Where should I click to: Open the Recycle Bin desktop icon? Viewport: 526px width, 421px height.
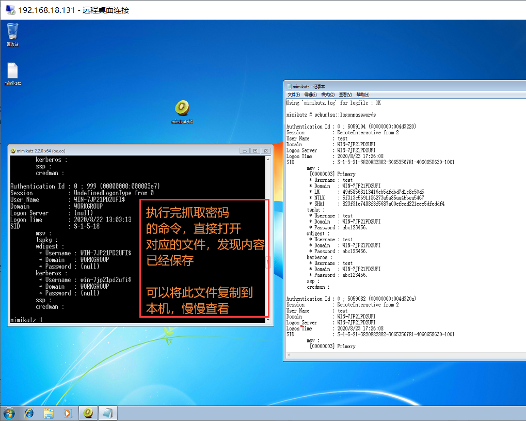[12, 34]
